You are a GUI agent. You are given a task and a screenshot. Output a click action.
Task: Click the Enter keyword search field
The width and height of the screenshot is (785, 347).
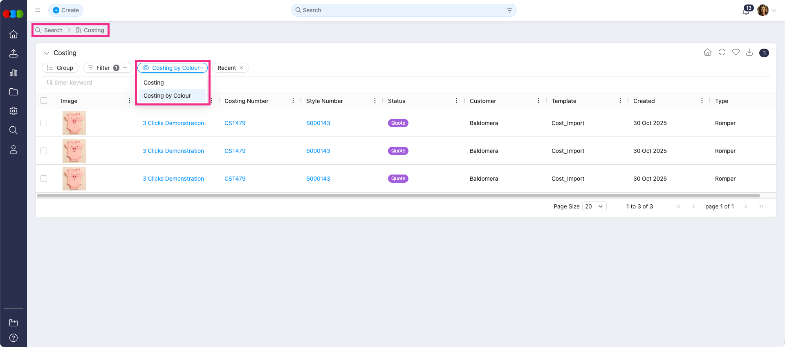(x=90, y=83)
